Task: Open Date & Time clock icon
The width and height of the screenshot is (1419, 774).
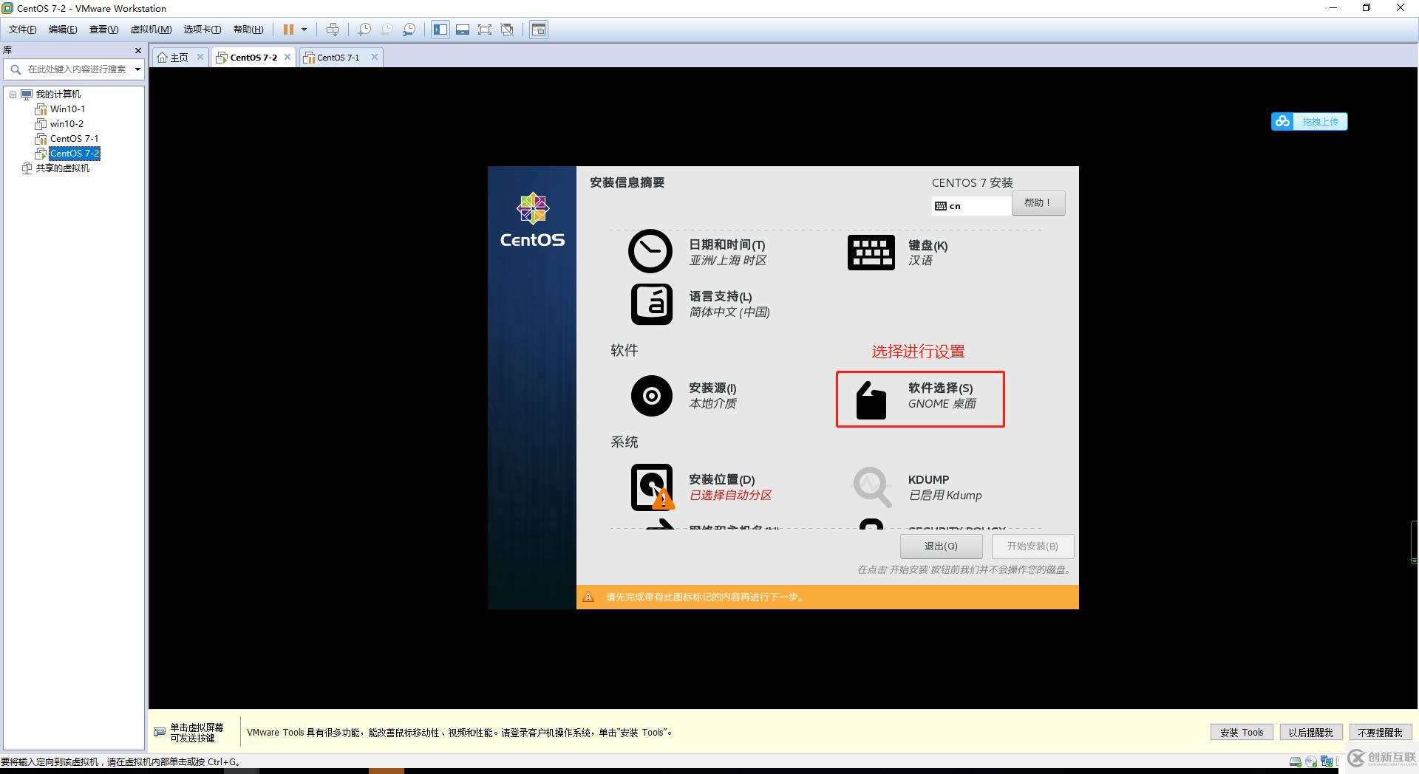Action: pyautogui.click(x=650, y=252)
